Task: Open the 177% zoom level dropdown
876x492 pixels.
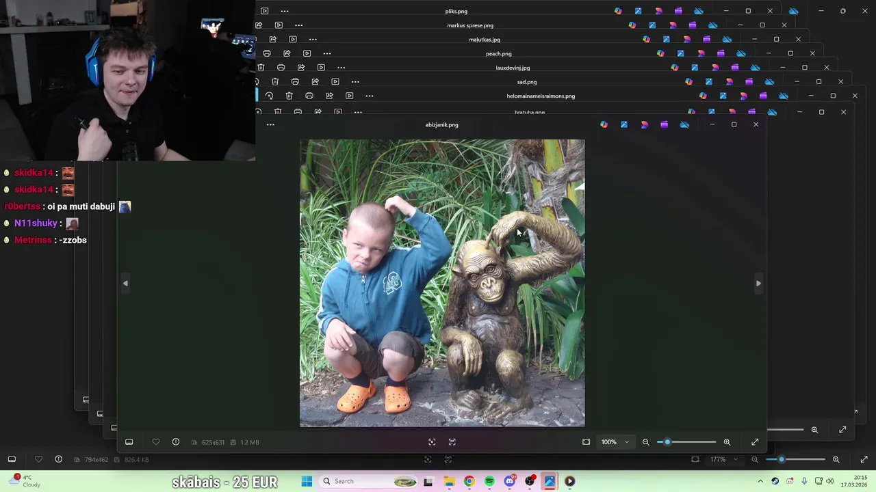Action: click(723, 459)
